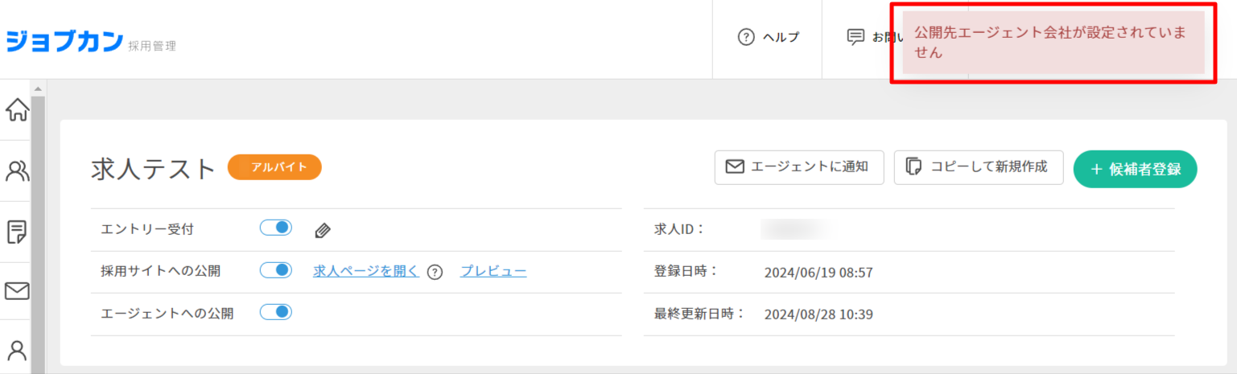
Task: Open the 求人ページを開く link
Action: pos(366,271)
